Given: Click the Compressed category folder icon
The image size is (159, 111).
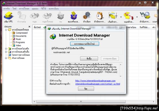Looking at the screenshot, I should click(14, 33).
